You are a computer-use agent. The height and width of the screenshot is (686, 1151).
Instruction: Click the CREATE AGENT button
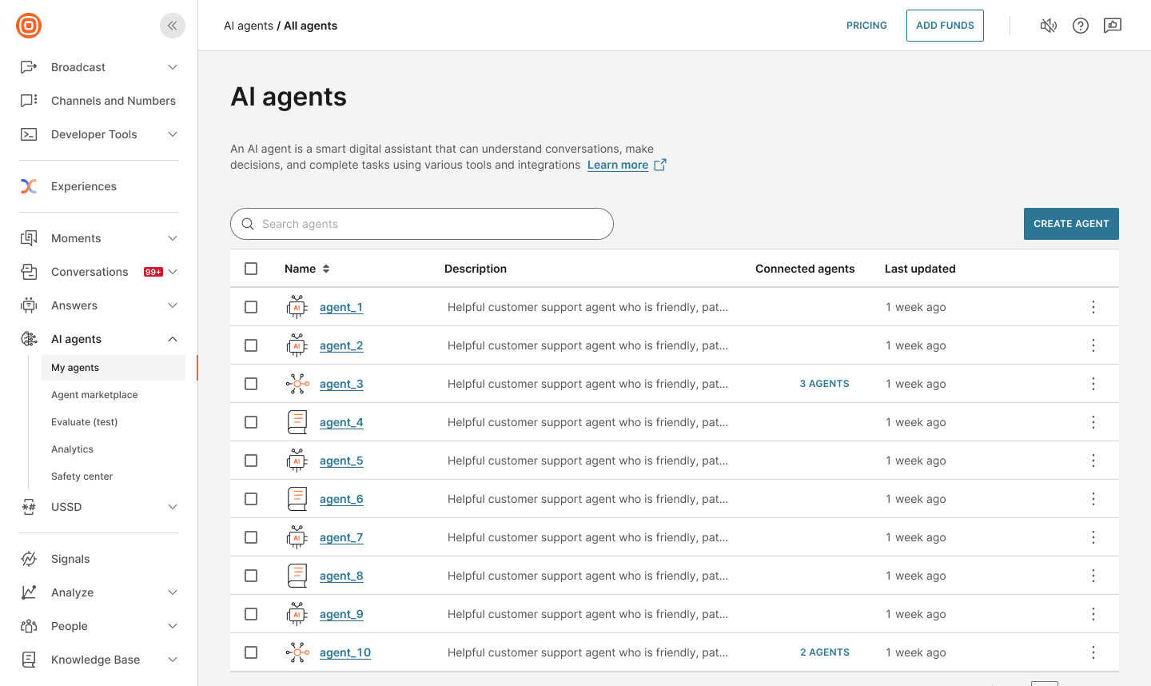click(1071, 223)
